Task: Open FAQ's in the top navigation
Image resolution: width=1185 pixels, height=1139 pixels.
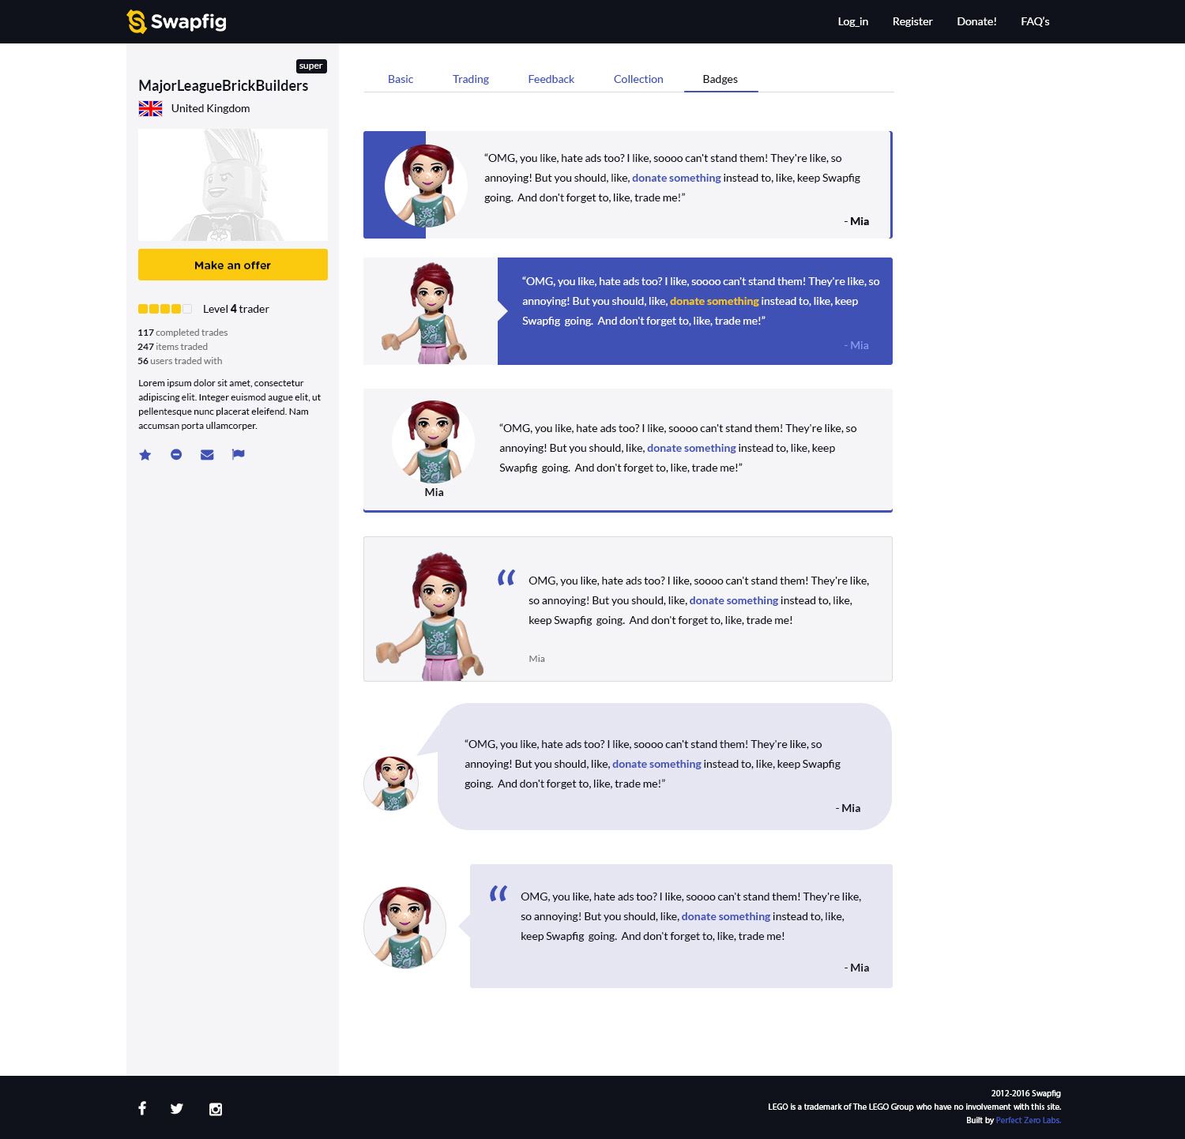Action: (x=1035, y=21)
